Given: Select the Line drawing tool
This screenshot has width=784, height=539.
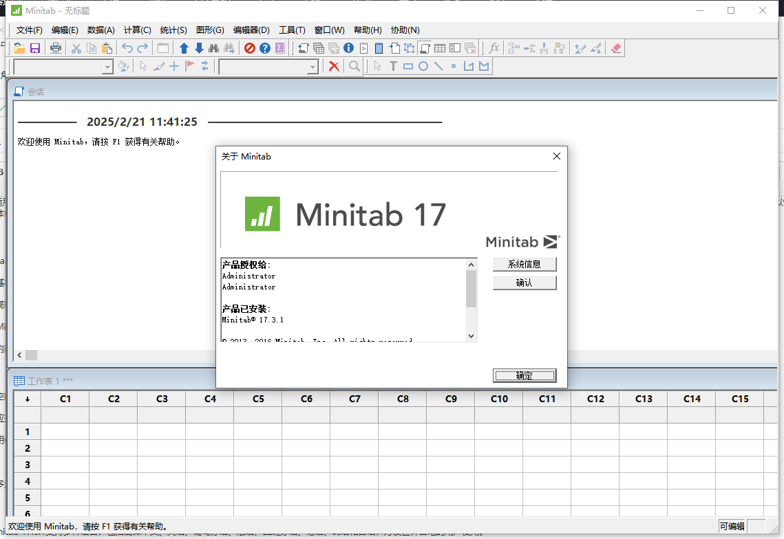Looking at the screenshot, I should (438, 66).
